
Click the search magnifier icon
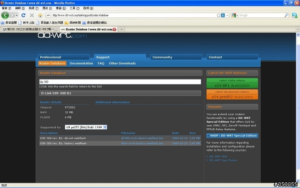pos(286,16)
